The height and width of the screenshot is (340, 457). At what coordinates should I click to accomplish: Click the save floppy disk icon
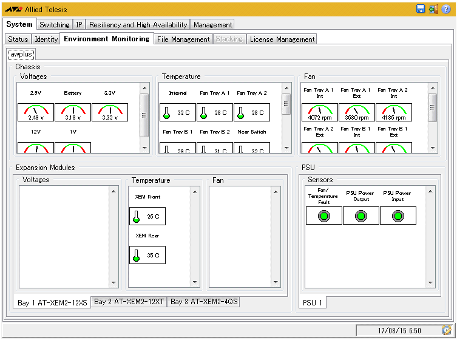click(x=420, y=9)
